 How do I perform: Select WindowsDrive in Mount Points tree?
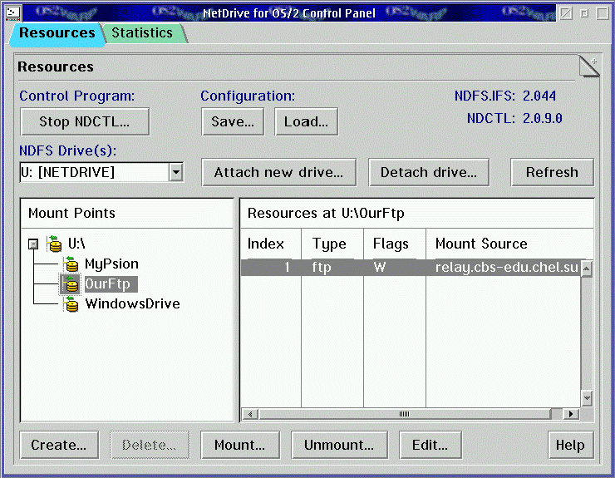coord(133,303)
